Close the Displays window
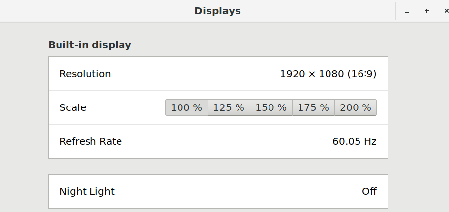The image size is (449, 212). (445, 11)
